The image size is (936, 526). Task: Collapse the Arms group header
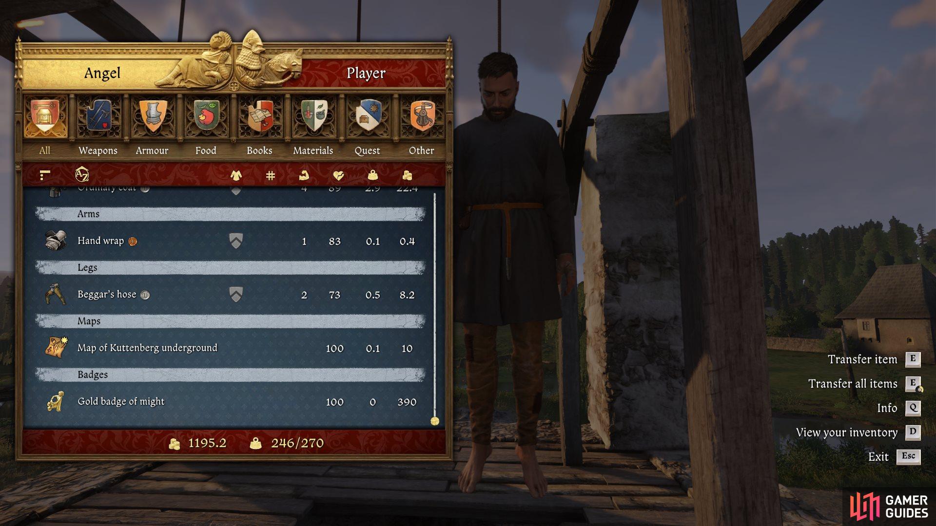click(230, 214)
